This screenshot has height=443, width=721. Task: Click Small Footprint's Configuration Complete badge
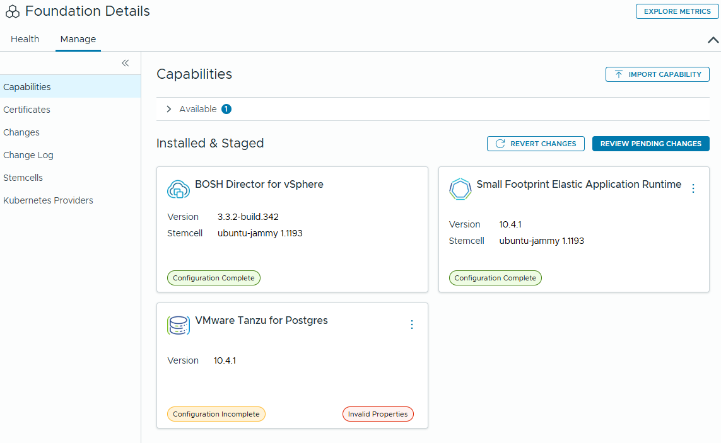coord(495,278)
